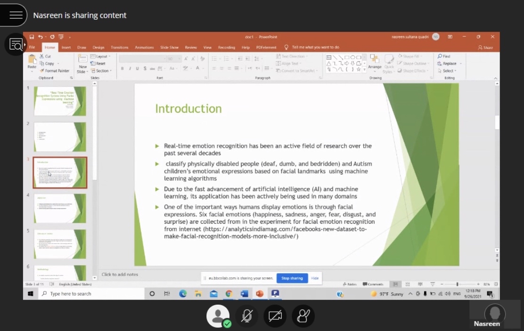
Task: Switch to the Design tab
Action: pos(98,48)
